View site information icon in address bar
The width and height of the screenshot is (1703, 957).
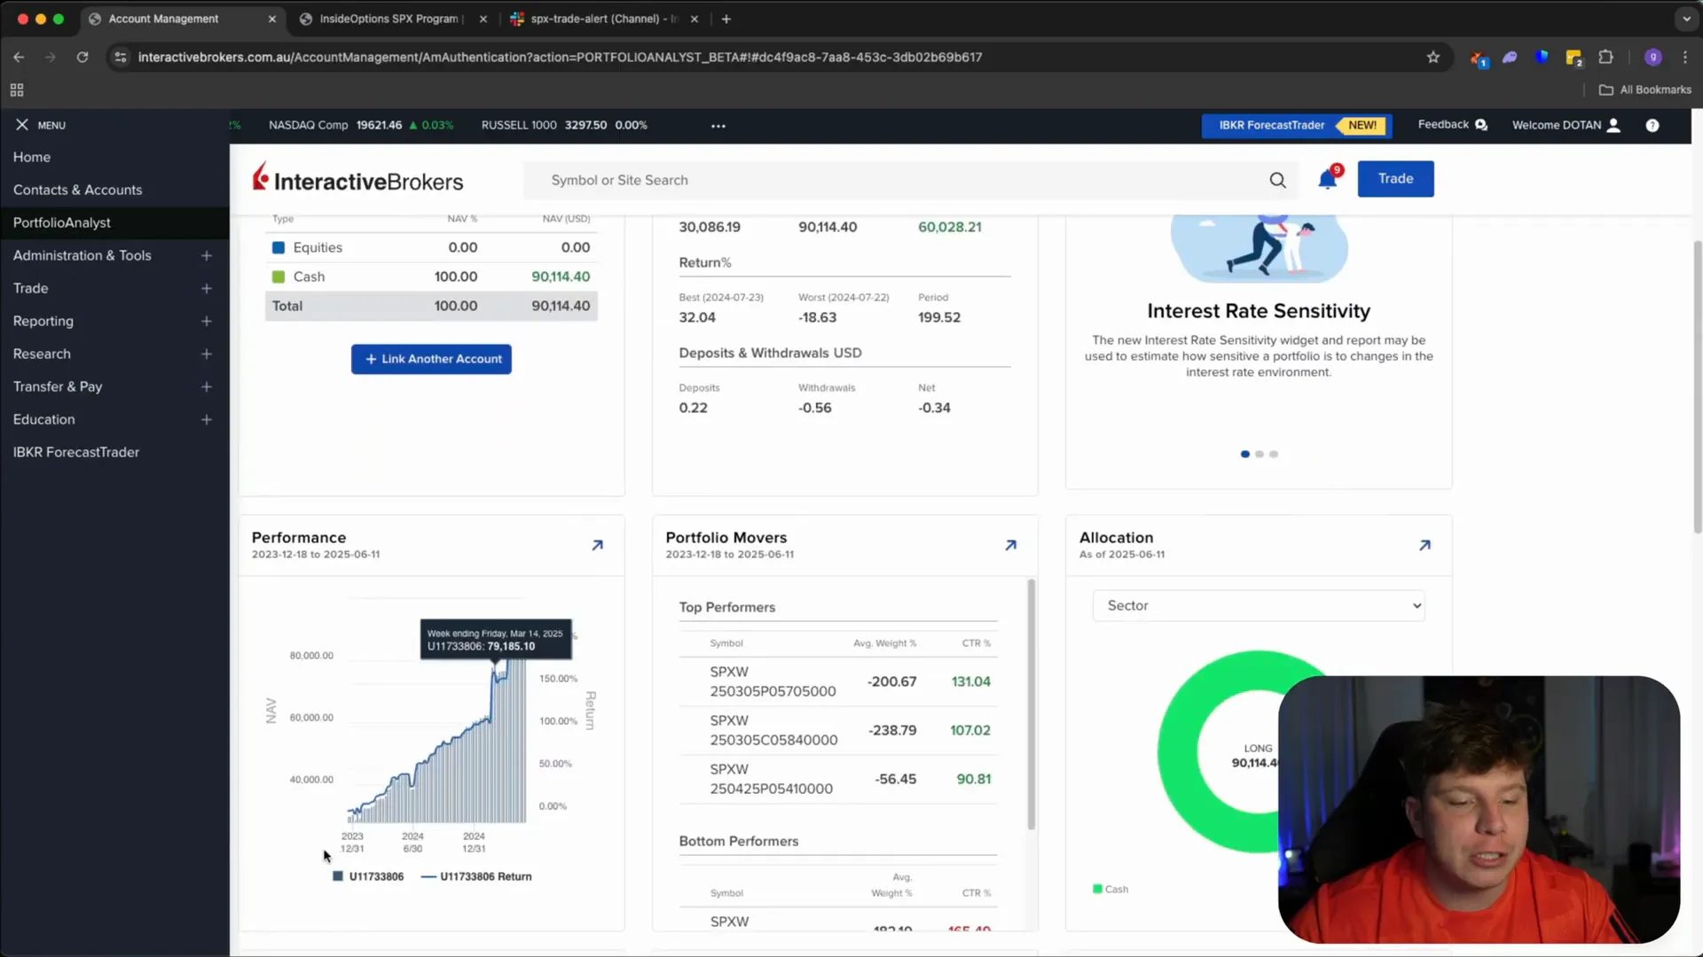(121, 57)
